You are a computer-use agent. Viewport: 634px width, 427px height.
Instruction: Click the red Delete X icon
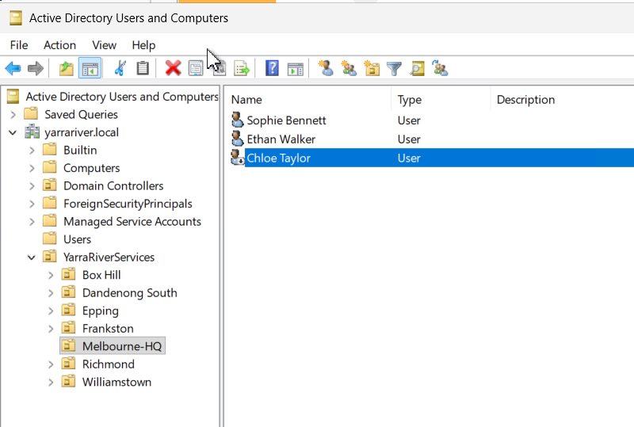pyautogui.click(x=173, y=68)
